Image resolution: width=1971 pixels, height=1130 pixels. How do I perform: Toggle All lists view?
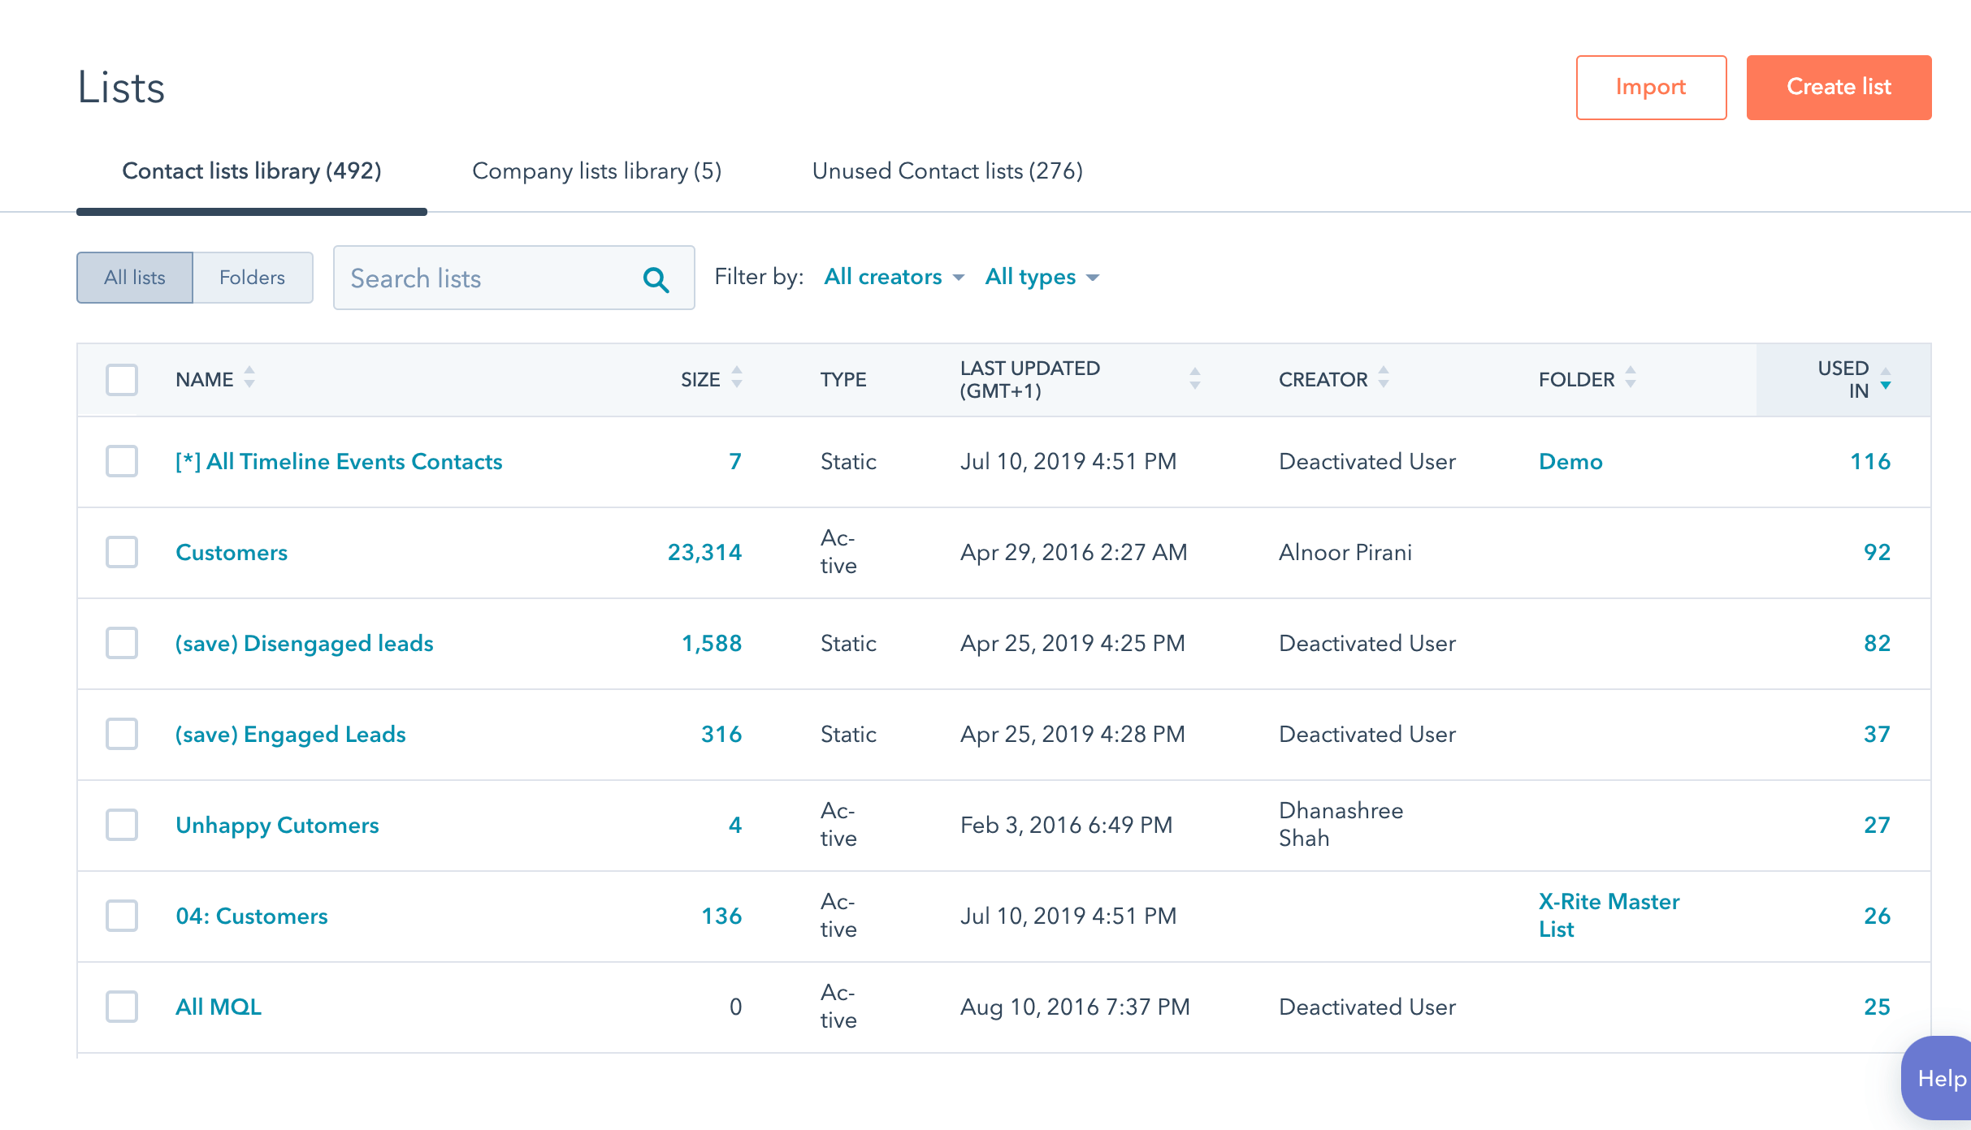point(134,276)
